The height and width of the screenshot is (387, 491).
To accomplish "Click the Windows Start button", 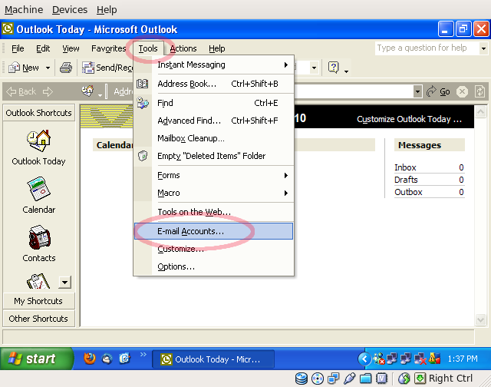I will click(x=36, y=359).
